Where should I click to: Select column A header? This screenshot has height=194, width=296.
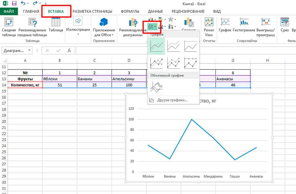25,61
